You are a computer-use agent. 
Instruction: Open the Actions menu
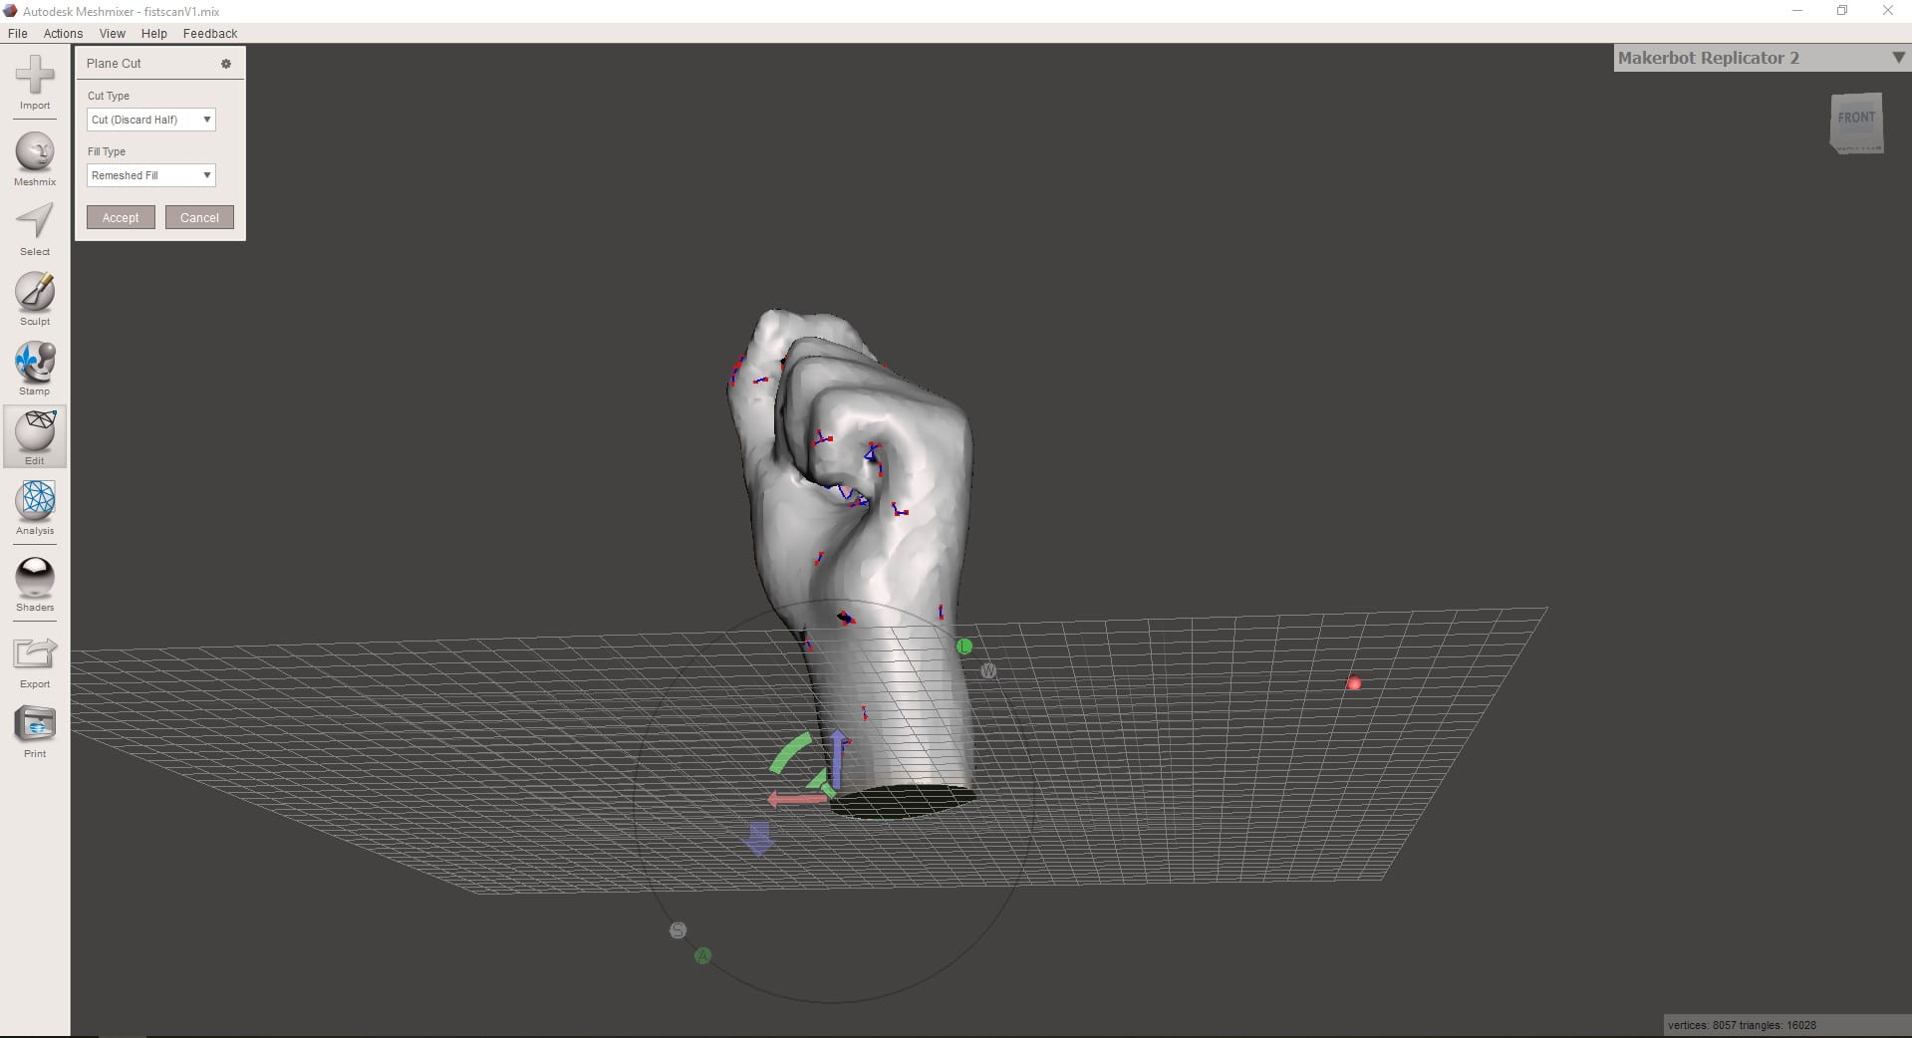tap(63, 34)
